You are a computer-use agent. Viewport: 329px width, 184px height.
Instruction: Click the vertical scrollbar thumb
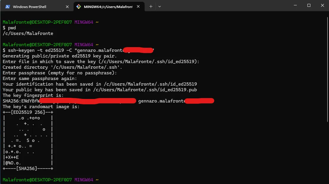(327, 69)
